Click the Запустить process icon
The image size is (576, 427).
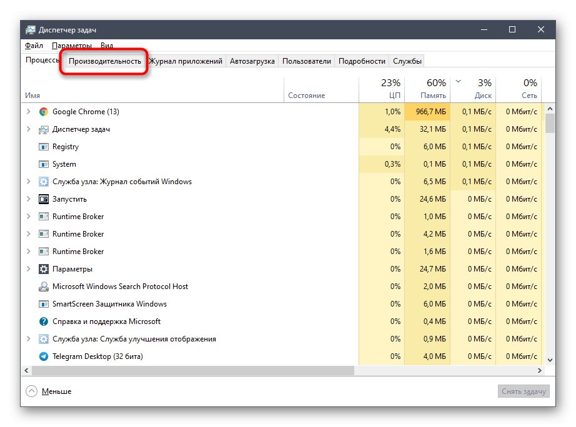(44, 199)
